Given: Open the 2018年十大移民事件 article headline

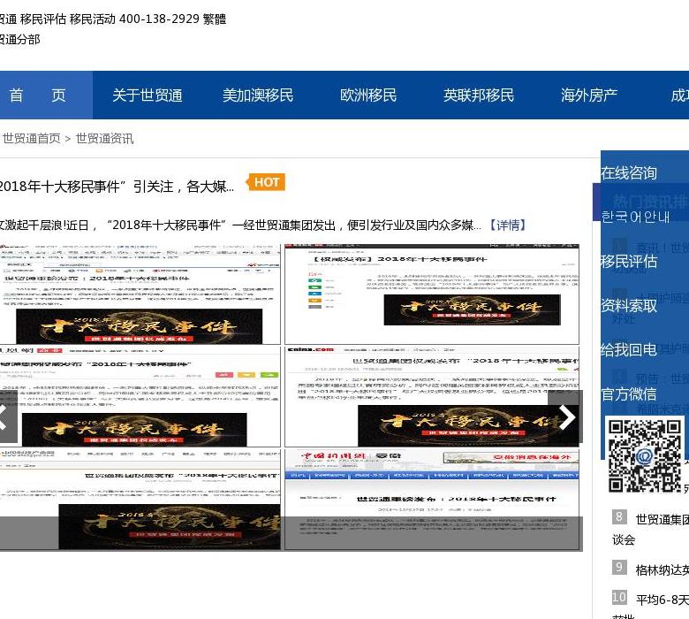Looking at the screenshot, I should [x=117, y=187].
